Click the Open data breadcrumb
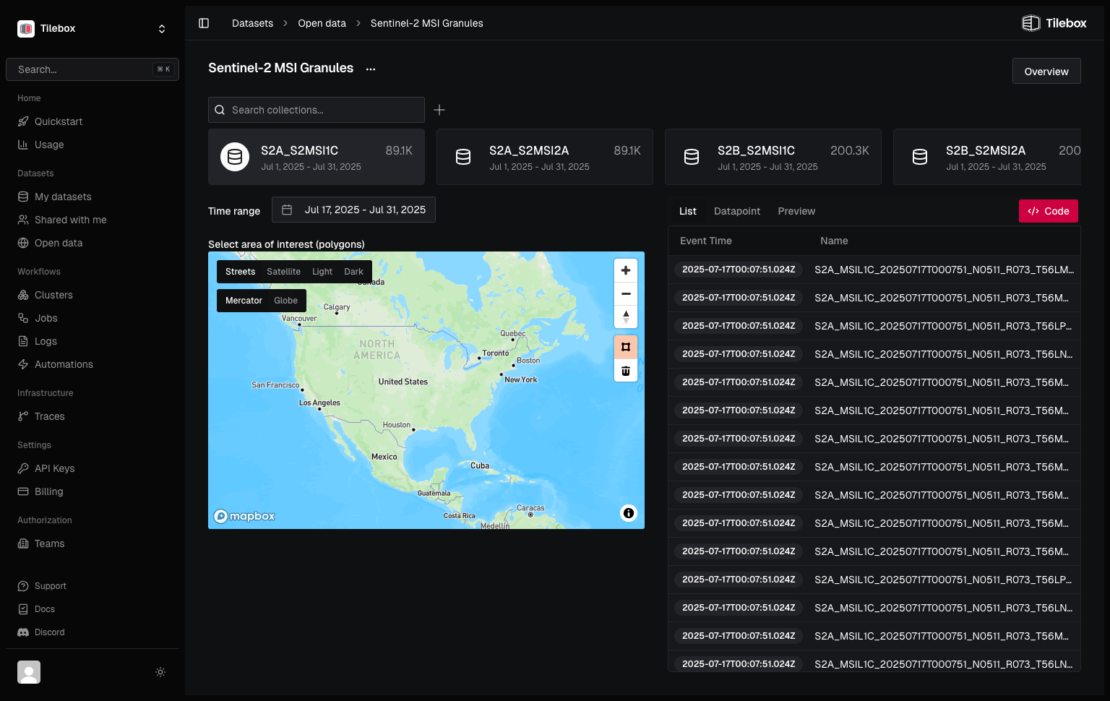The width and height of the screenshot is (1110, 701). 322,23
